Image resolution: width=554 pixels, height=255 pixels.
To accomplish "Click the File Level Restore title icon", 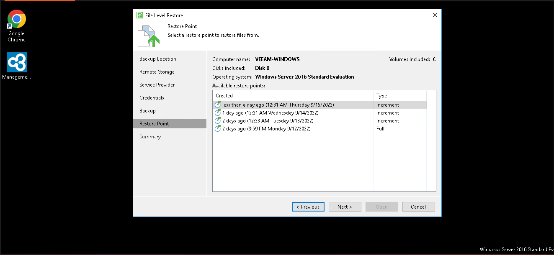I will (140, 15).
